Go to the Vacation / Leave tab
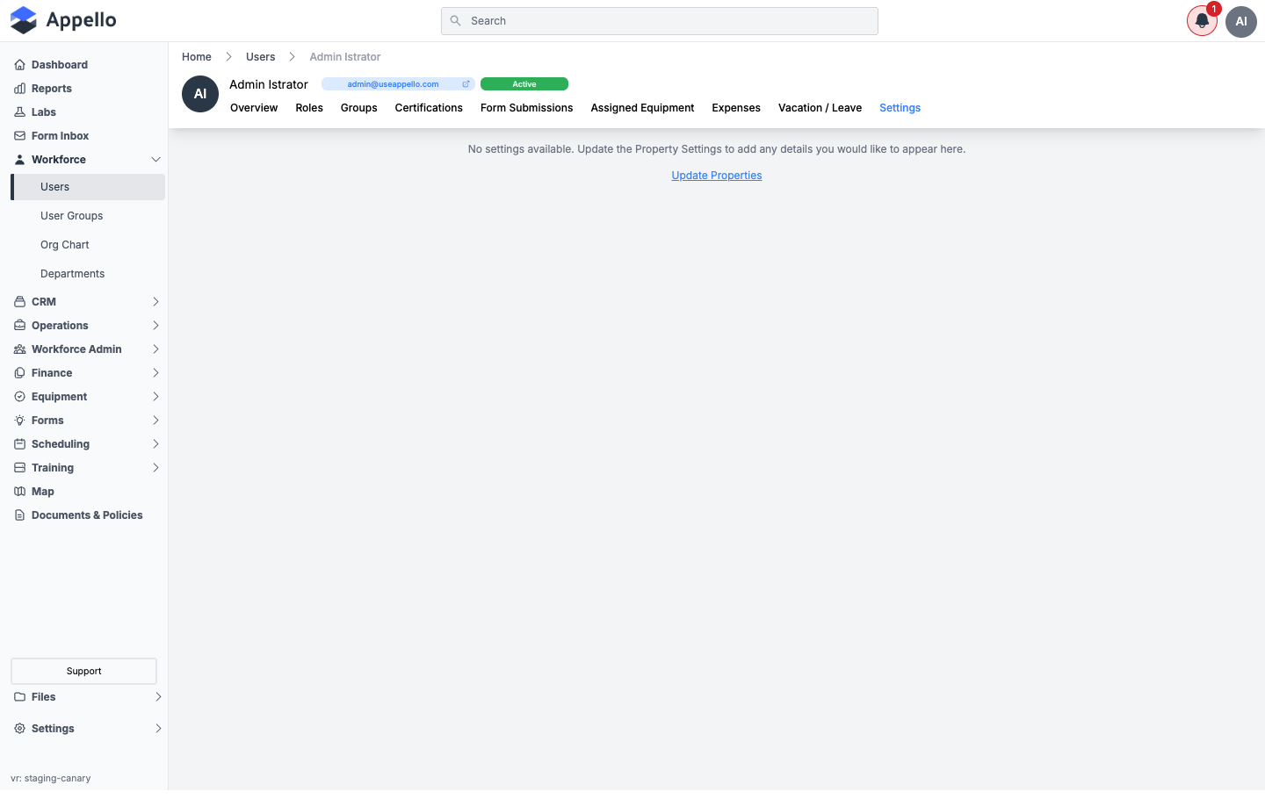 [x=820, y=108]
